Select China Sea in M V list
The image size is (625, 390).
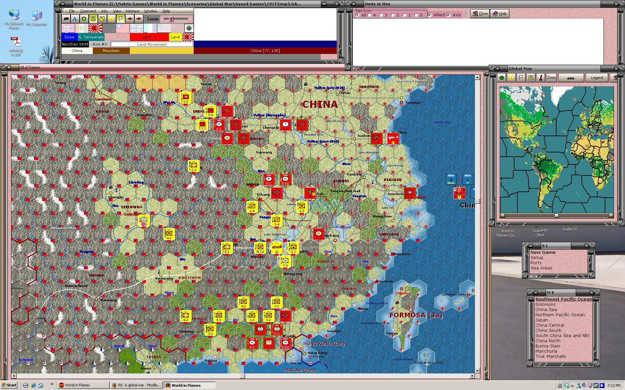click(546, 309)
